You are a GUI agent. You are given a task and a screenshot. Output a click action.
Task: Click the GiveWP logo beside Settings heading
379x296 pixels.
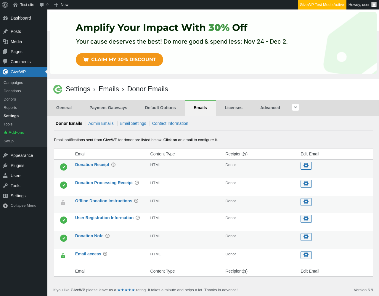tap(58, 89)
